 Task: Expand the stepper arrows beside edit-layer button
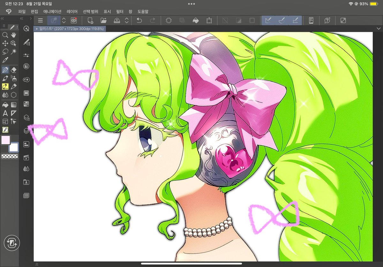coord(64,20)
